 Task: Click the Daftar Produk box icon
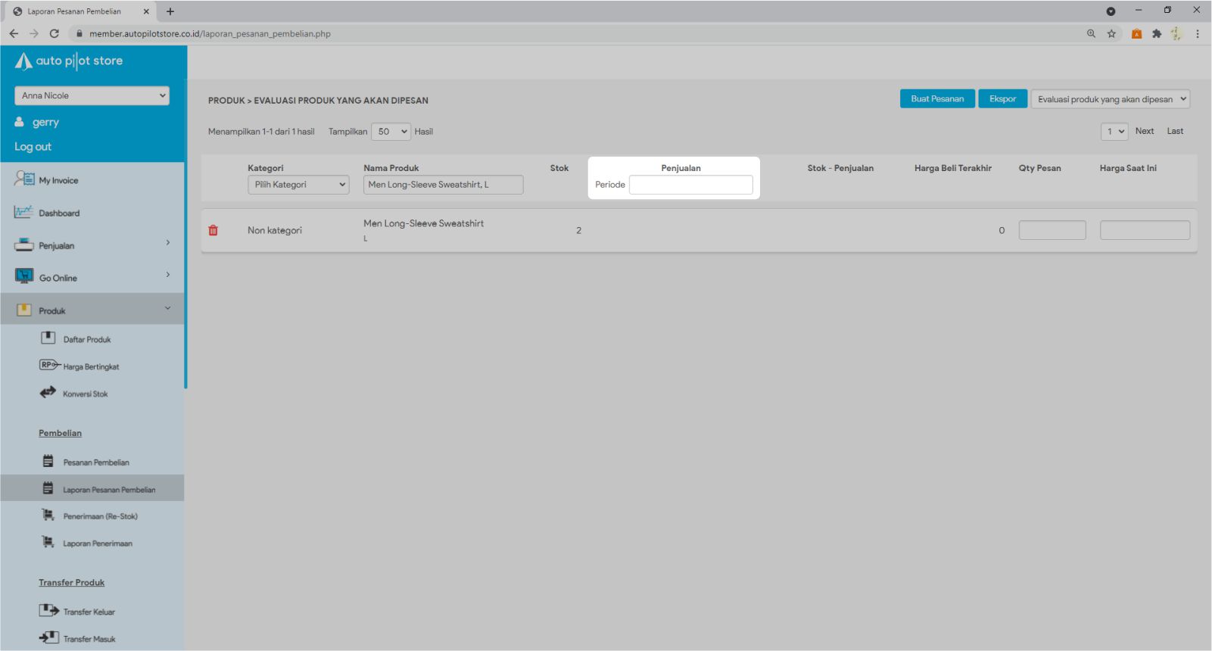click(x=48, y=338)
